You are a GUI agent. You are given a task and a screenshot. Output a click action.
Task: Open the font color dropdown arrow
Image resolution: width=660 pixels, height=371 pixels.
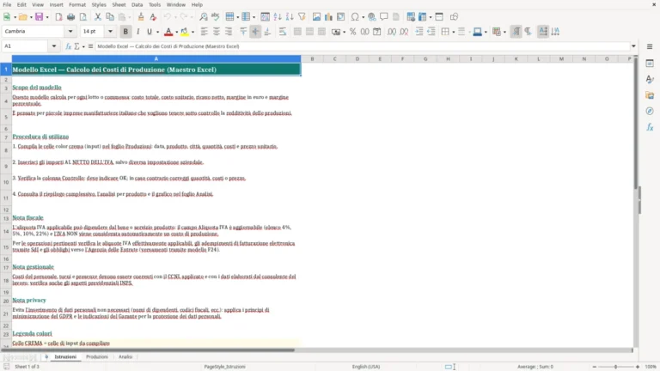[176, 32]
